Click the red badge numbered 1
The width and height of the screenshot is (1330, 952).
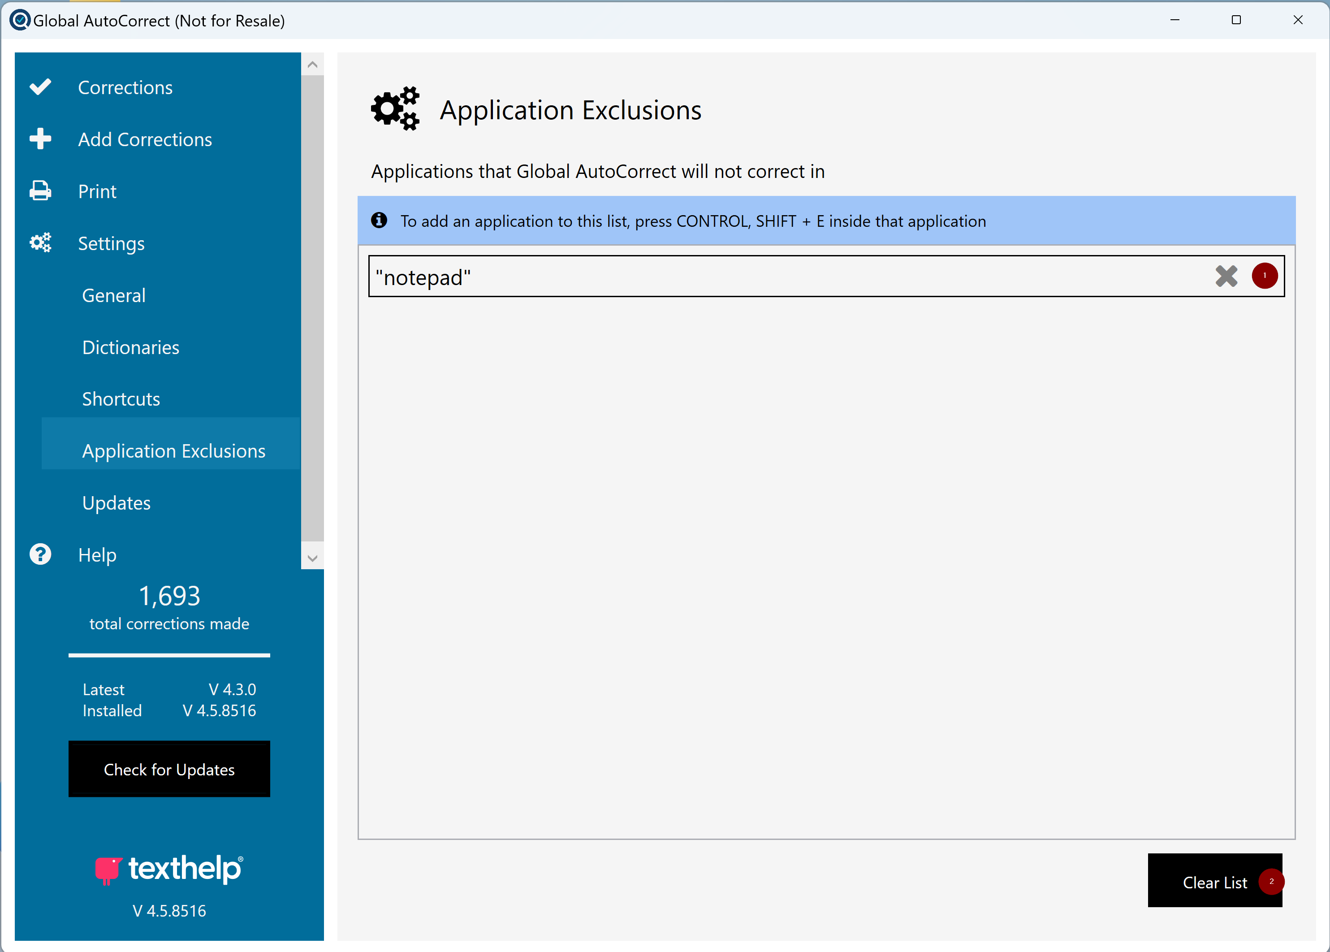click(x=1265, y=276)
